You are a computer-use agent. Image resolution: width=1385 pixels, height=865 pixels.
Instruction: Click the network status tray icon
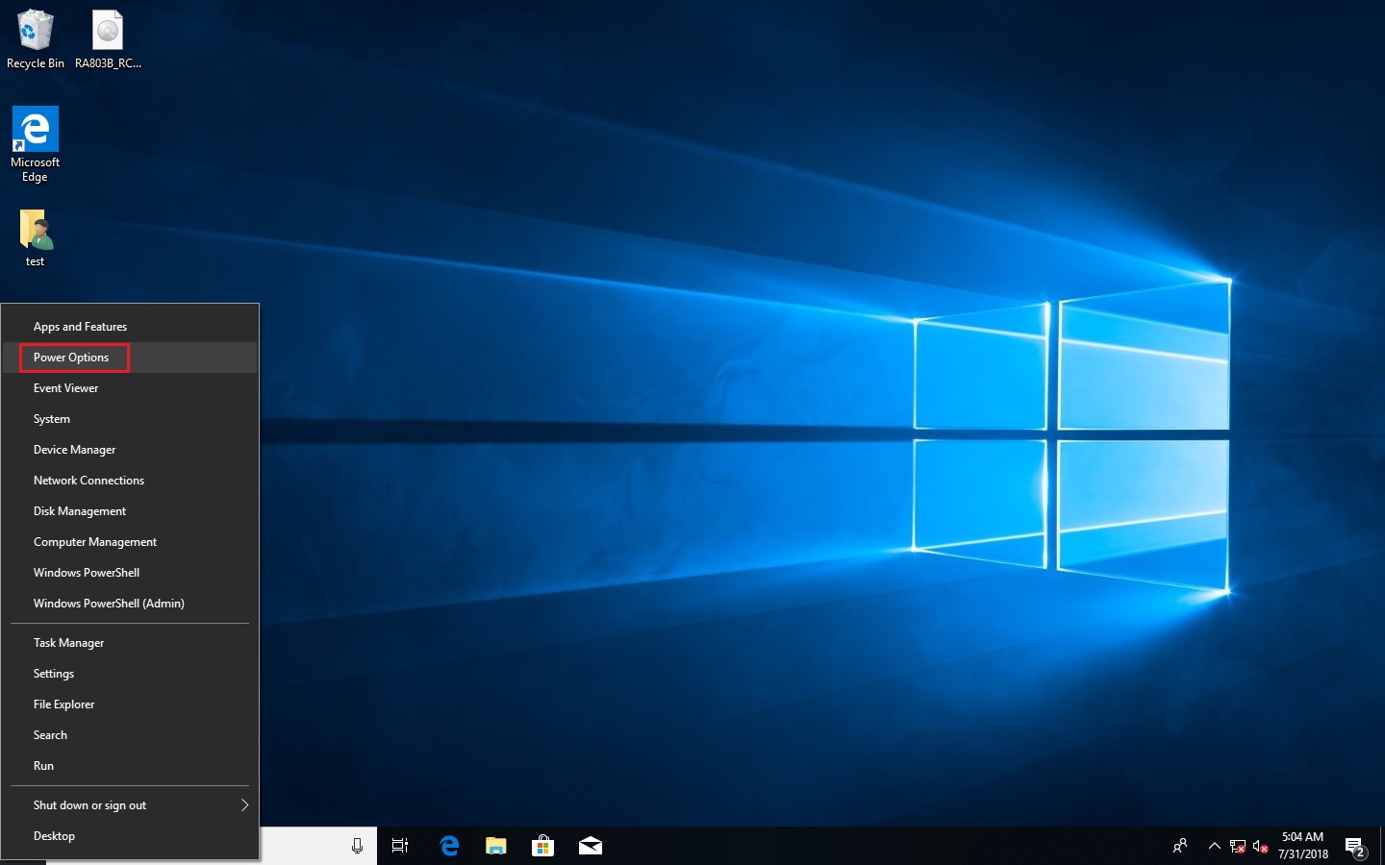(1238, 847)
